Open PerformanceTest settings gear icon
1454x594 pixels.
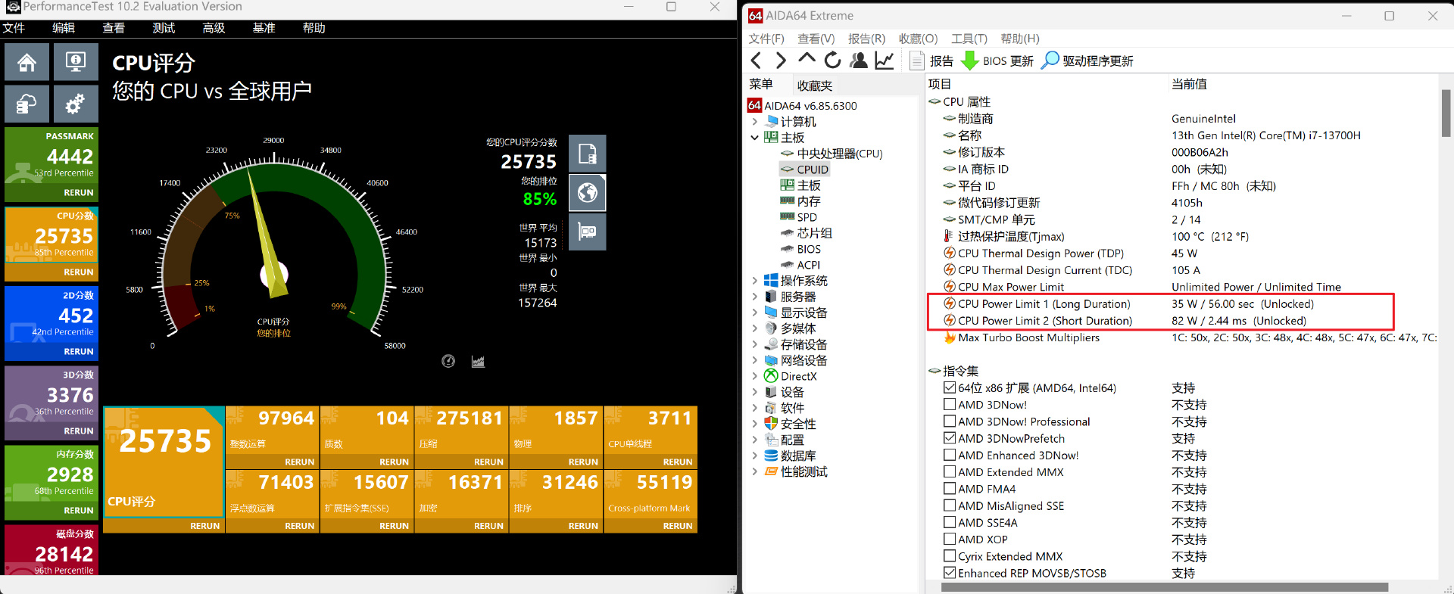pyautogui.click(x=76, y=104)
